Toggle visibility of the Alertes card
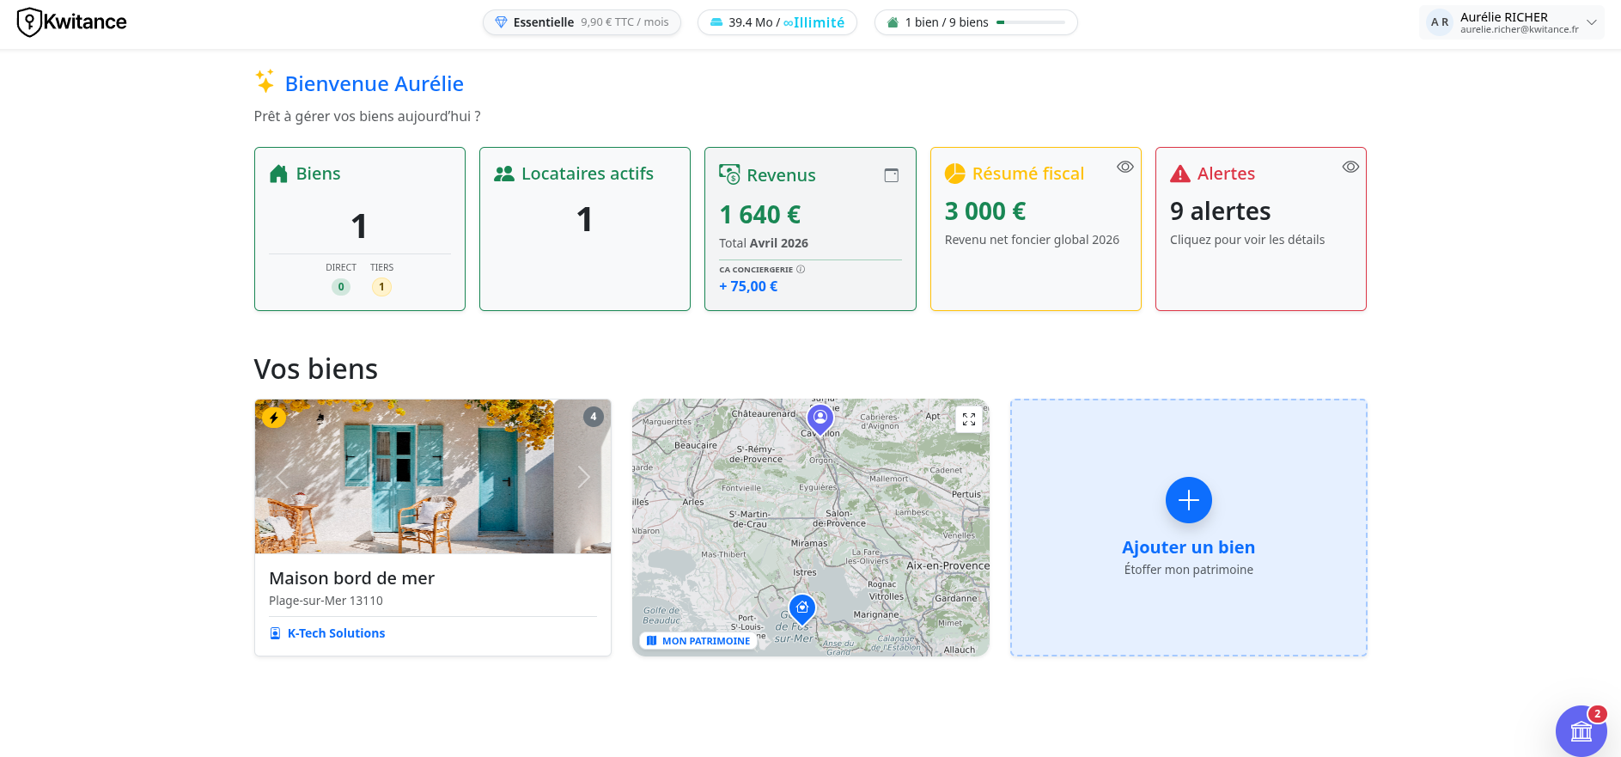1621x757 pixels. [1350, 167]
